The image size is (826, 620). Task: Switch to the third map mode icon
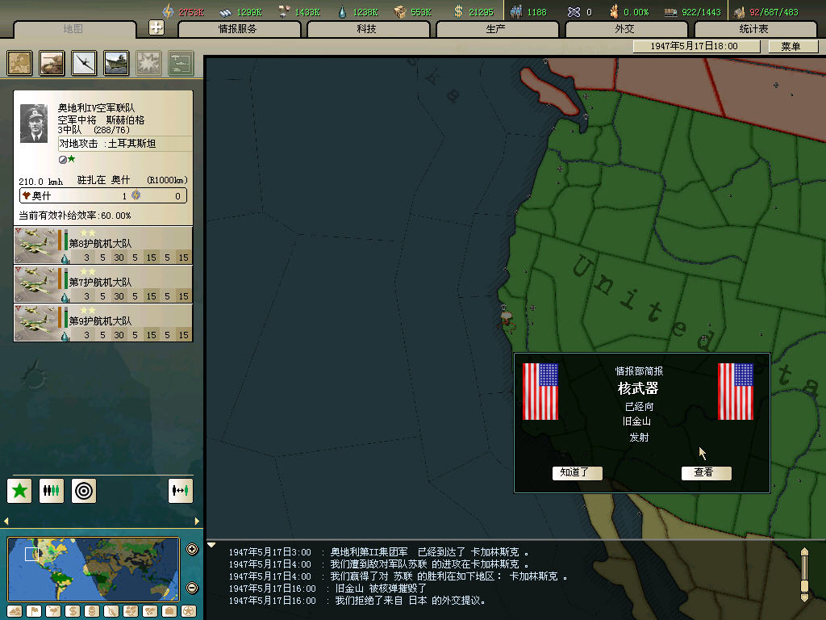click(53, 612)
